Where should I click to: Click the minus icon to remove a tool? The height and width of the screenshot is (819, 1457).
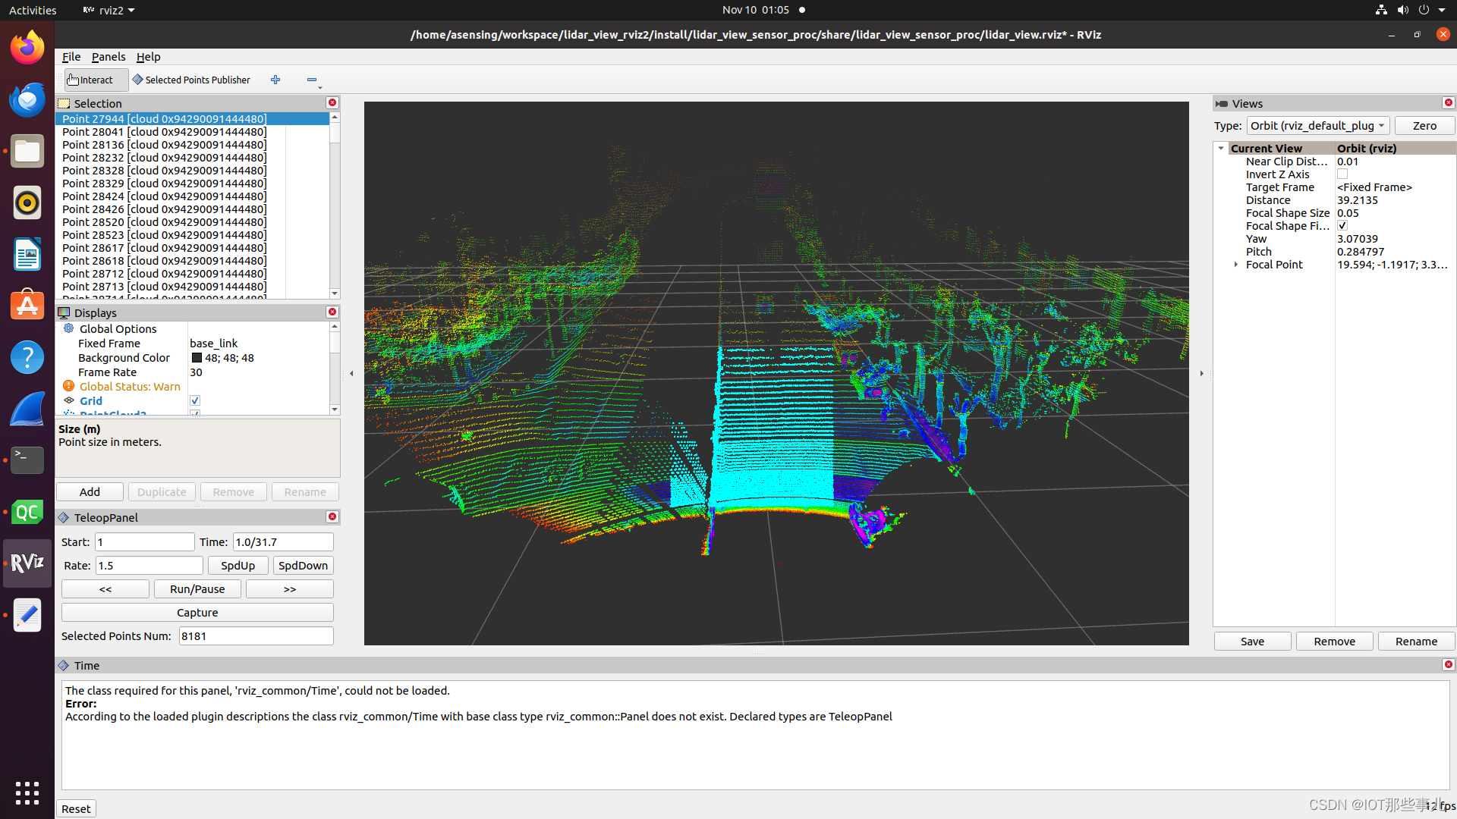(312, 80)
